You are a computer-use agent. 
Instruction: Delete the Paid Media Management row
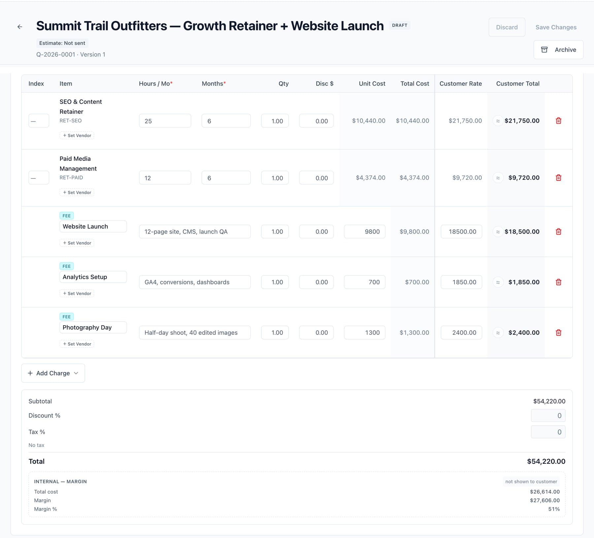pyautogui.click(x=558, y=178)
